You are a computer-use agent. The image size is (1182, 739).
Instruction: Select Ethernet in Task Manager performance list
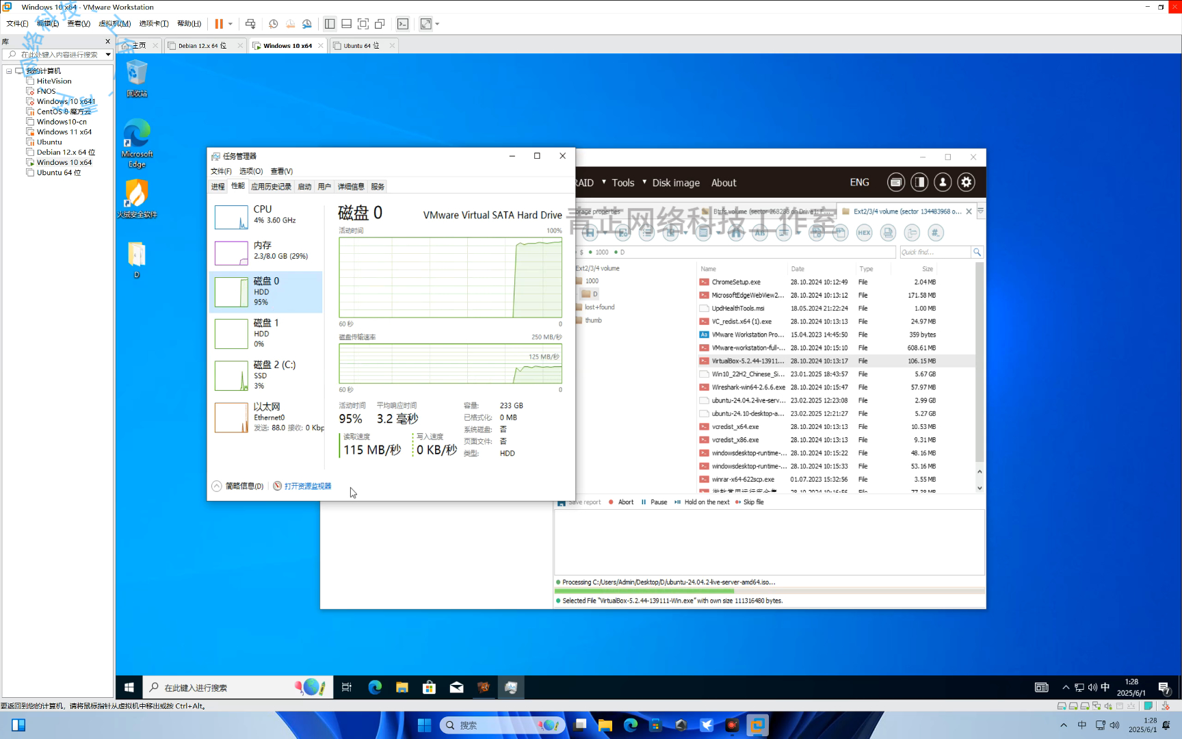[266, 417]
